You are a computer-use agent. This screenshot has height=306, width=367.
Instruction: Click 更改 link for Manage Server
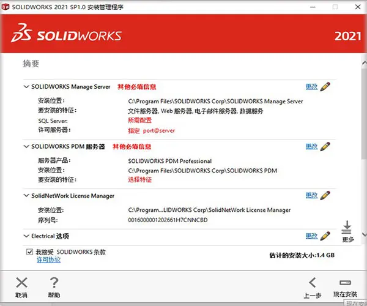311,87
